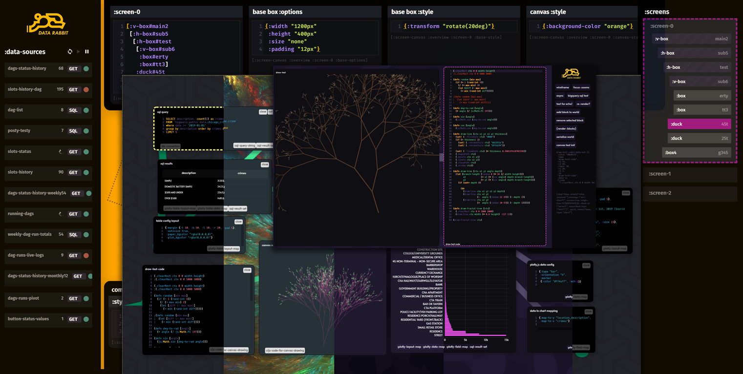Viewport: 743px width, 374px height.
Task: Click the 'add block to world' button
Action: tap(568, 112)
